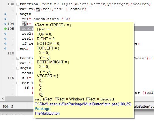Collapse the For loop fold marker
The height and width of the screenshot is (121, 154).
click(x=18, y=83)
